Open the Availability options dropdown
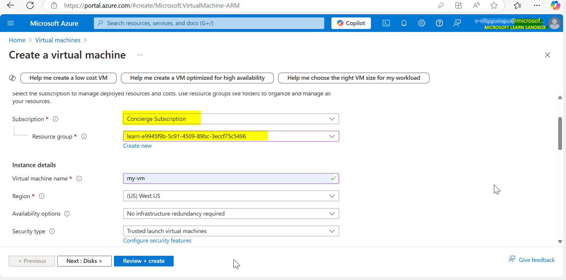566x280 pixels. click(332, 213)
